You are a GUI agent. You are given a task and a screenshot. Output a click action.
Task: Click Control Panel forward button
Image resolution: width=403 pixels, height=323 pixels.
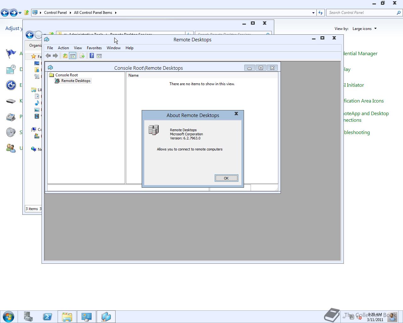click(x=14, y=13)
